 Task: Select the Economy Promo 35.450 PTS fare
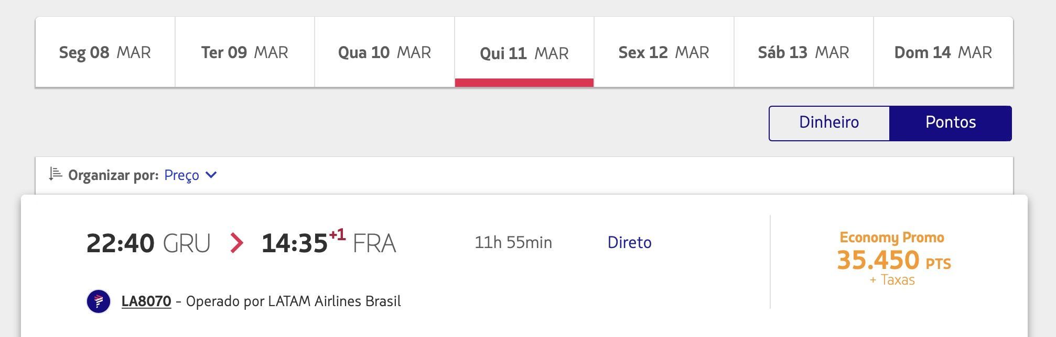click(893, 259)
